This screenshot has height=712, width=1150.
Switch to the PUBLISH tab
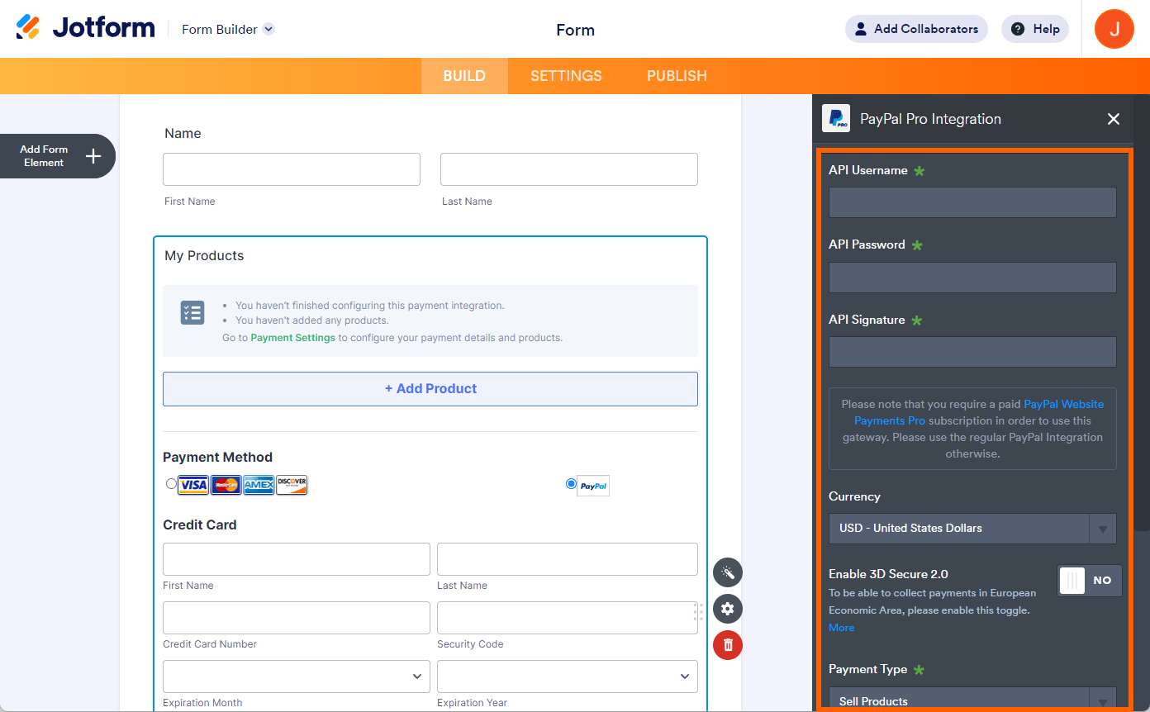677,76
